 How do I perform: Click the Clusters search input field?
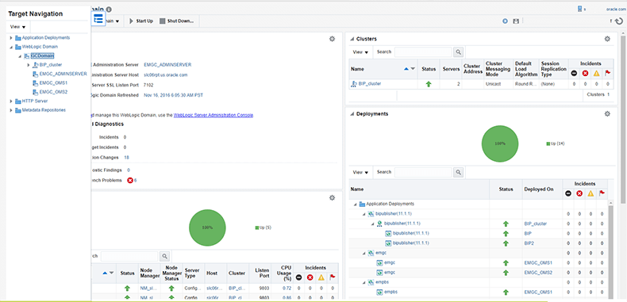point(424,52)
